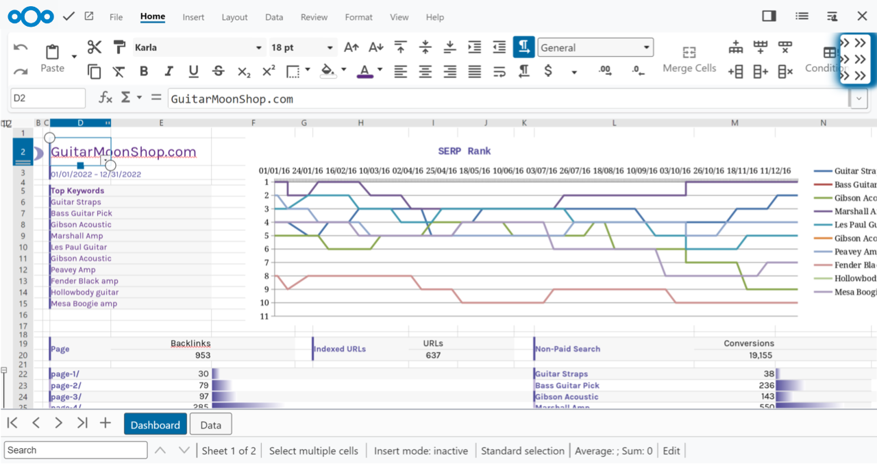
Task: Justify text in the cell
Action: click(x=475, y=71)
